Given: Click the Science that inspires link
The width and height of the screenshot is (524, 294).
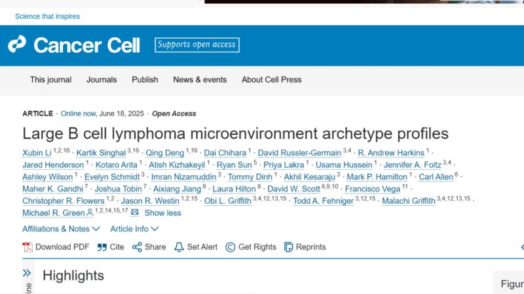Looking at the screenshot, I should point(47,16).
